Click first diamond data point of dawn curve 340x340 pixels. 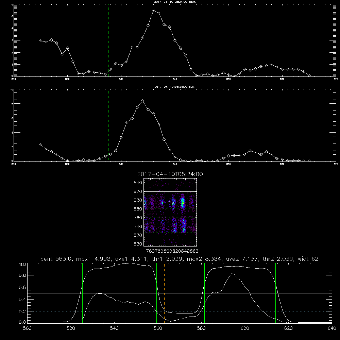(40, 40)
